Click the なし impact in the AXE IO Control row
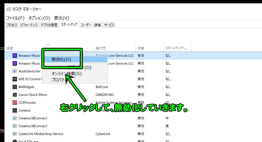Viewport: 262px width, 142px height. (x=168, y=79)
